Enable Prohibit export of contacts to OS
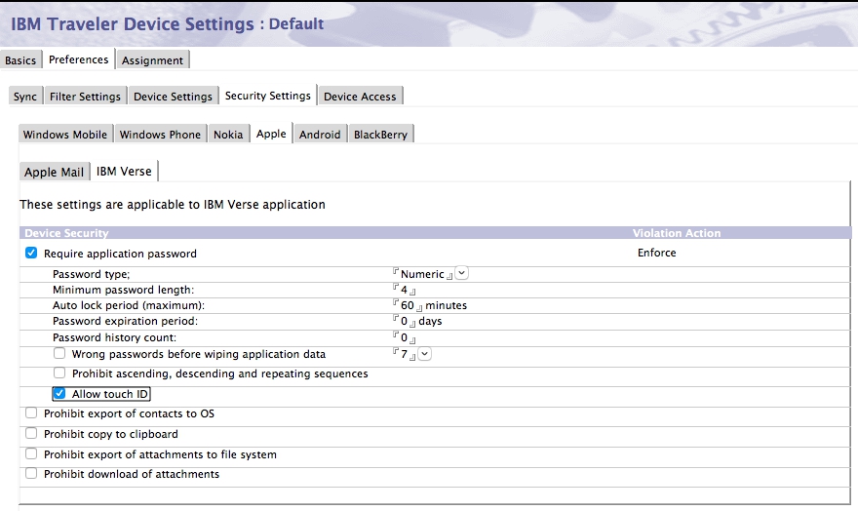This screenshot has width=858, height=511. tap(31, 413)
